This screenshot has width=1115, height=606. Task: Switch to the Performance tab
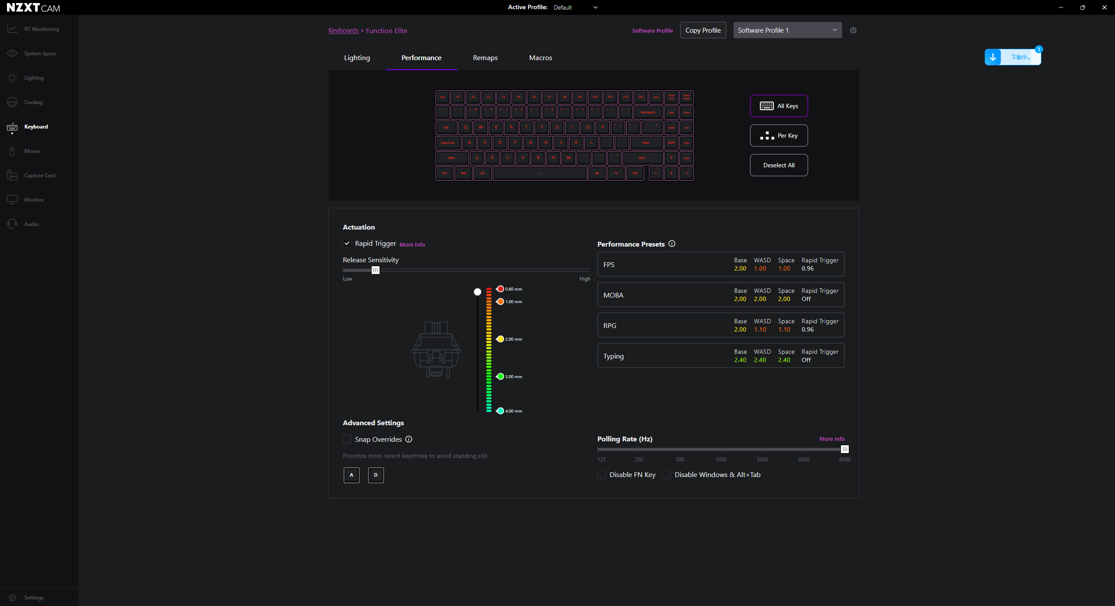tap(421, 58)
